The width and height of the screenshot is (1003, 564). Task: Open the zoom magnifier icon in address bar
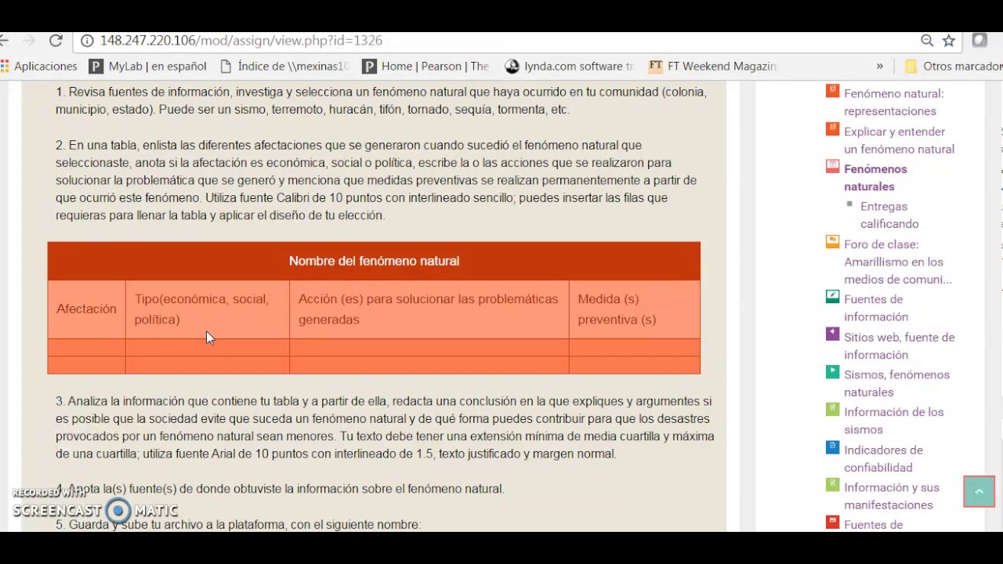(x=927, y=41)
